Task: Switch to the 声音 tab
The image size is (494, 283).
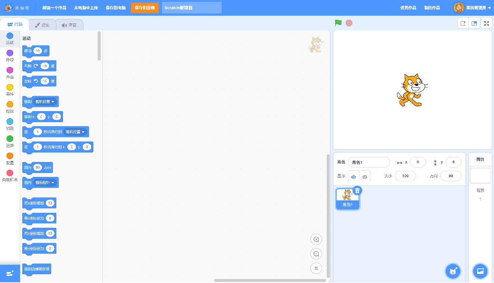Action: (x=70, y=25)
